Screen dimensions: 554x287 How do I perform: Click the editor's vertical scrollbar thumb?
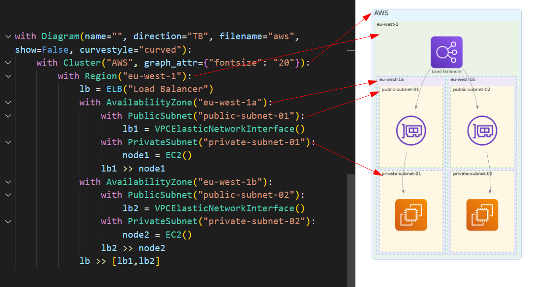351,230
